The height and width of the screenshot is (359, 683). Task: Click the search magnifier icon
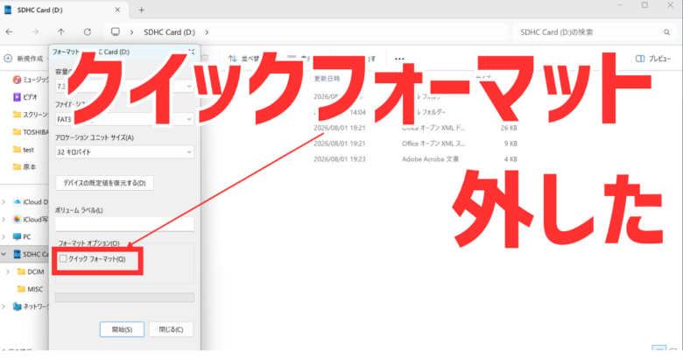click(666, 32)
